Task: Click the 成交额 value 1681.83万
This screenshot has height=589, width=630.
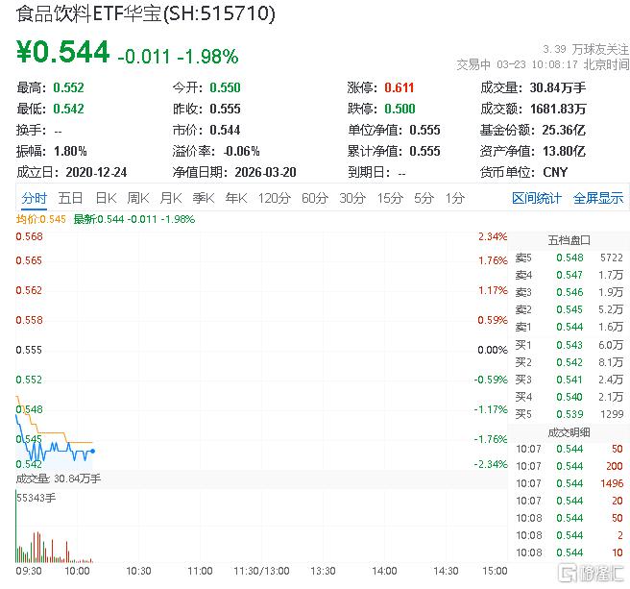Action: 558,109
